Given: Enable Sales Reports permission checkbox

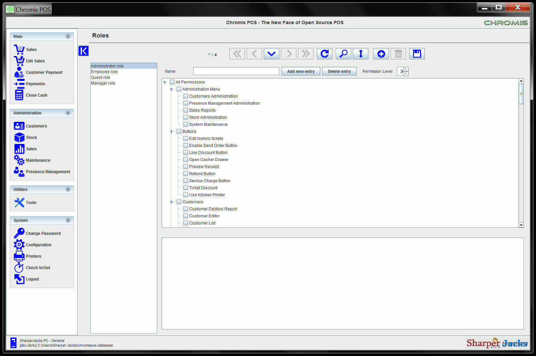Looking at the screenshot, I should (186, 110).
